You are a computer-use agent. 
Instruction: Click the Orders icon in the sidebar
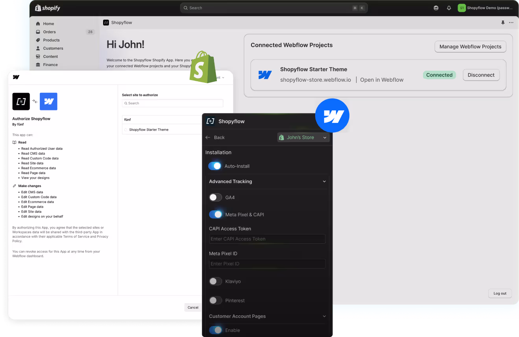(x=38, y=32)
